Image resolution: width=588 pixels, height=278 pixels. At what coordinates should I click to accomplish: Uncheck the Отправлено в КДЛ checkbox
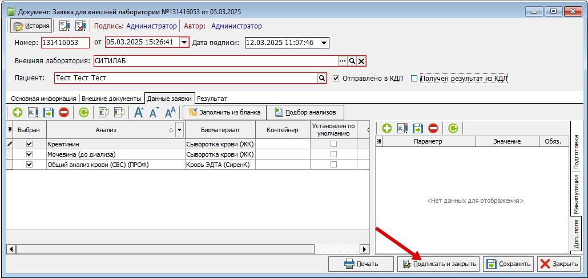click(x=336, y=79)
